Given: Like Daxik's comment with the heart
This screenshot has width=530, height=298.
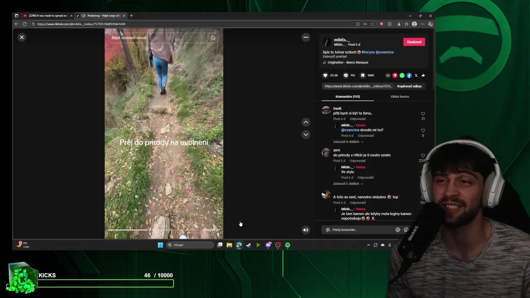Looking at the screenshot, I should coord(423,113).
